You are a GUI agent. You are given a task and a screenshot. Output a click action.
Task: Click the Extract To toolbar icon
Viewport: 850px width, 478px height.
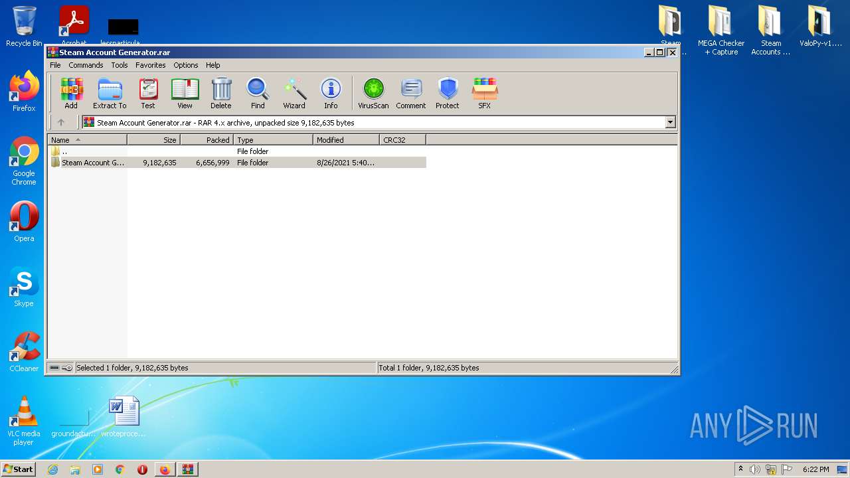pyautogui.click(x=110, y=94)
